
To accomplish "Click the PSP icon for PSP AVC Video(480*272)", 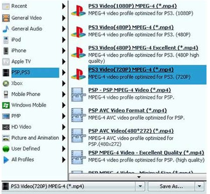I will point(78,136).
